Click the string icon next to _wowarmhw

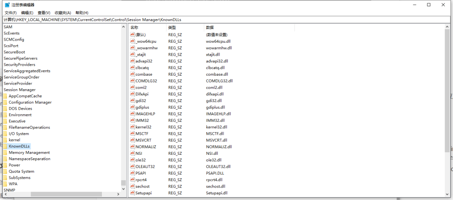click(x=133, y=48)
